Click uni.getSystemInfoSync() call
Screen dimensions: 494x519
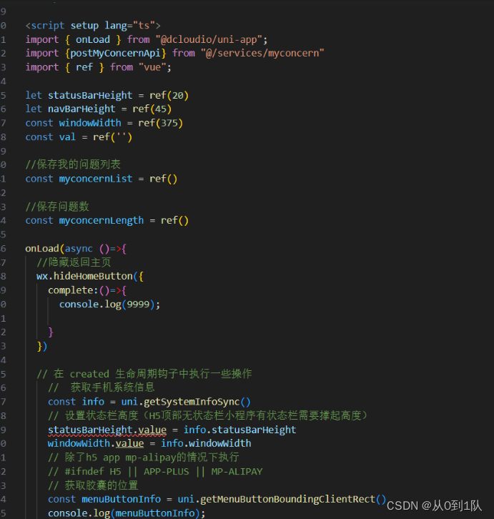(x=186, y=402)
